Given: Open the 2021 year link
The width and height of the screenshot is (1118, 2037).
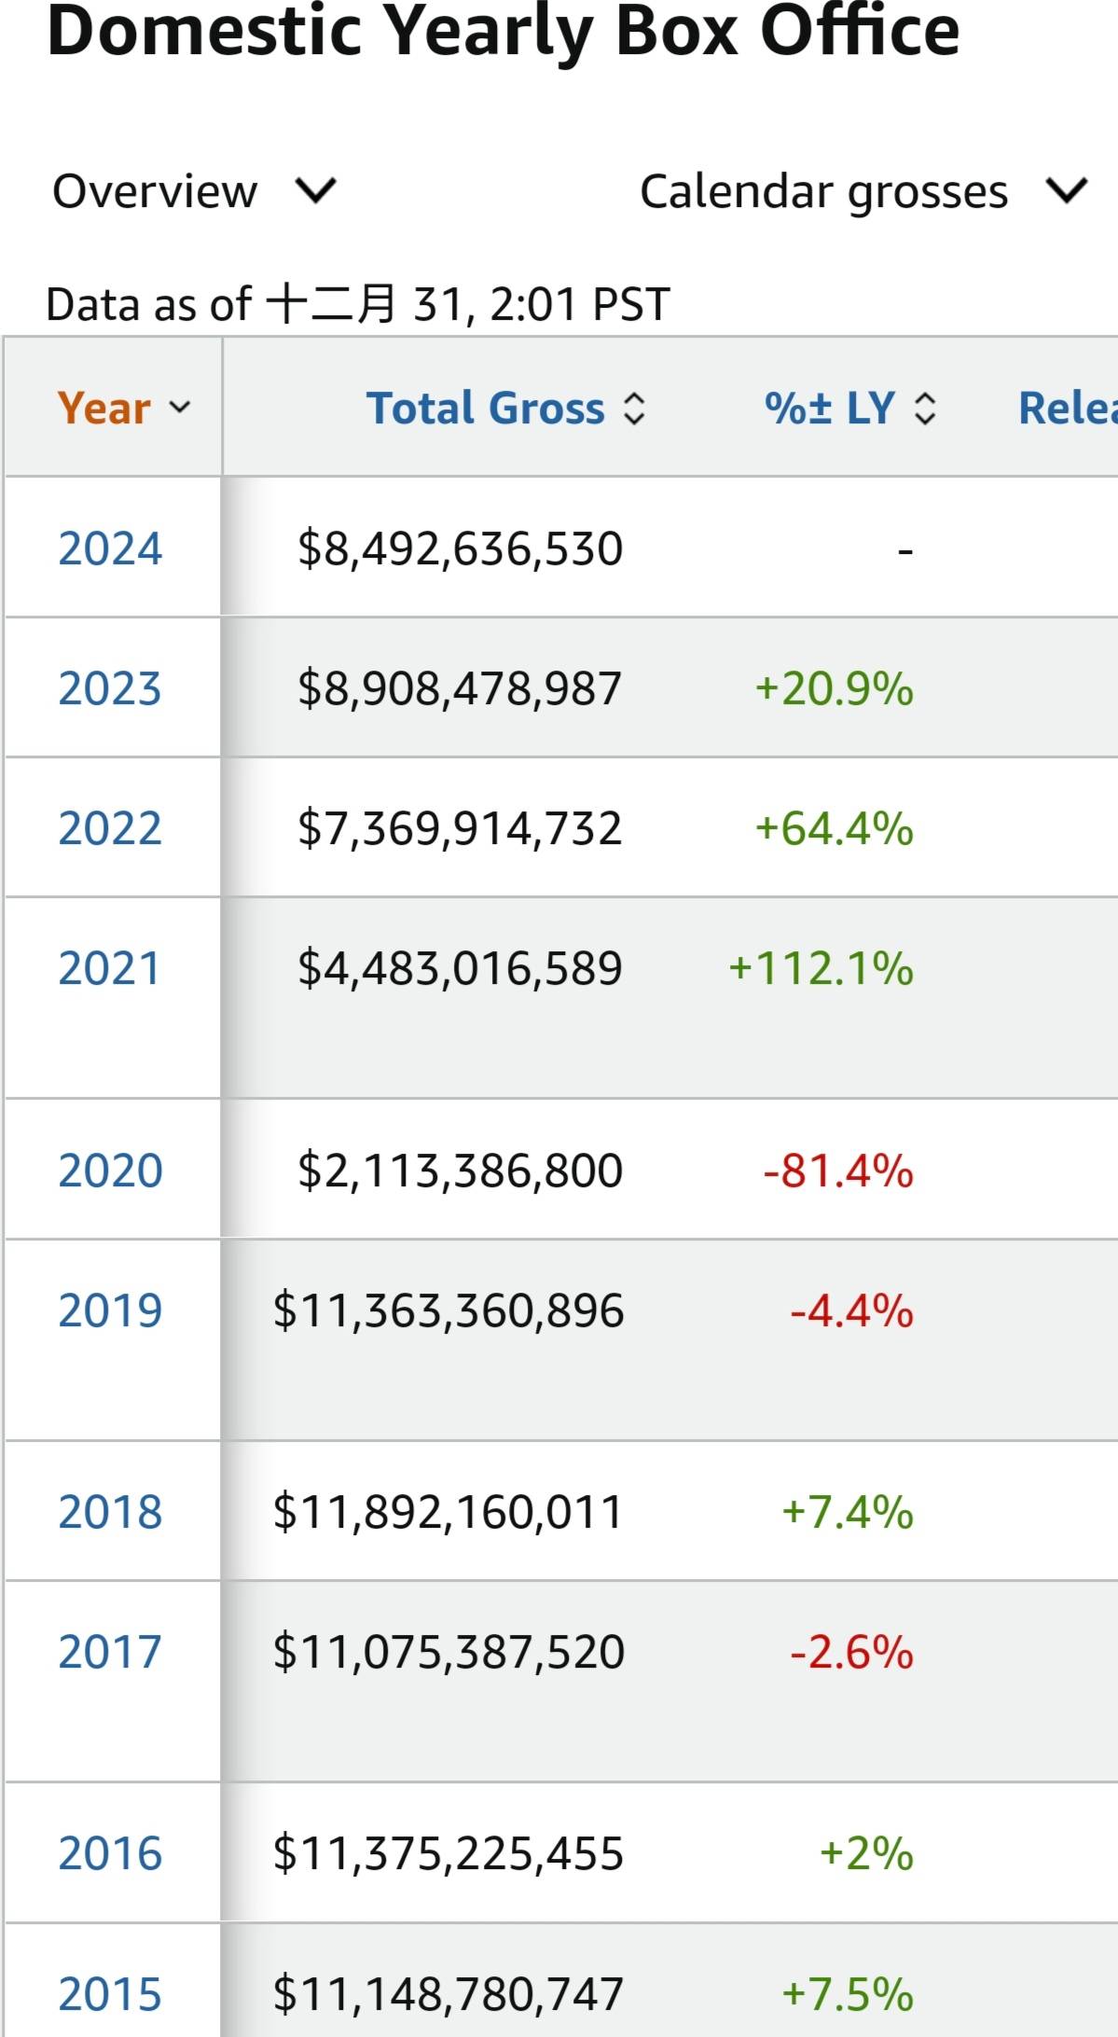Looking at the screenshot, I should tap(108, 968).
